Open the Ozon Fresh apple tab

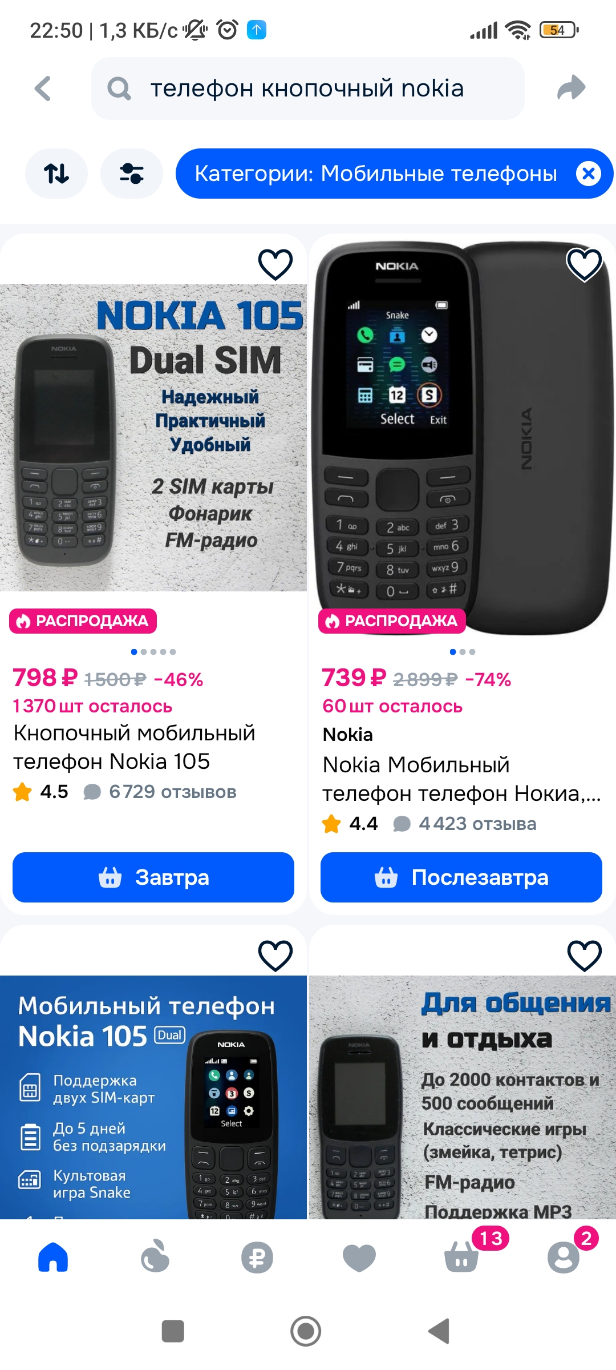click(155, 1256)
